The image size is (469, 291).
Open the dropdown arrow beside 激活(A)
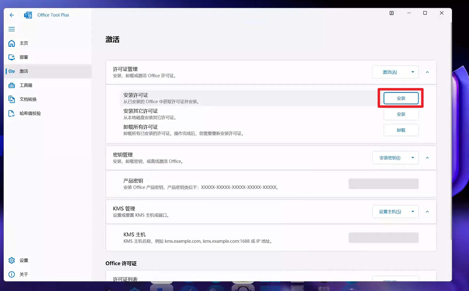coord(413,72)
